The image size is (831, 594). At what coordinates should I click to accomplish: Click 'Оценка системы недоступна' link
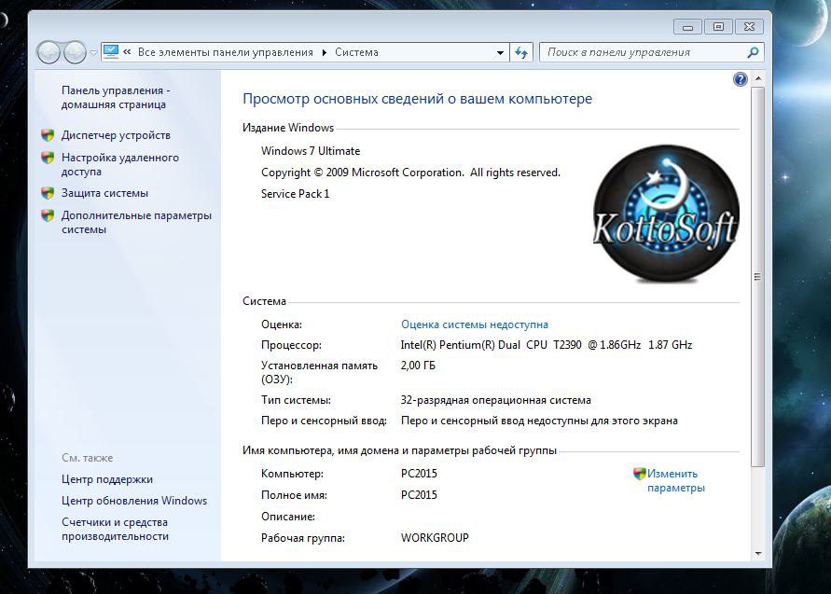pyautogui.click(x=475, y=325)
